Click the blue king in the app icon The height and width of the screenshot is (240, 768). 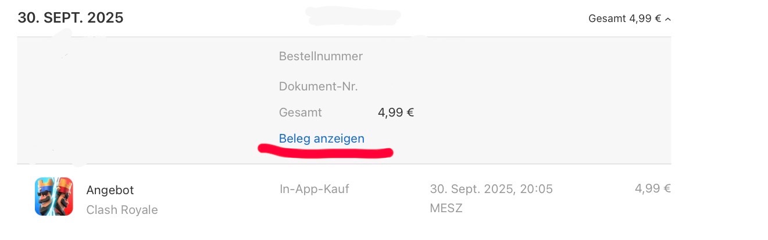point(45,197)
